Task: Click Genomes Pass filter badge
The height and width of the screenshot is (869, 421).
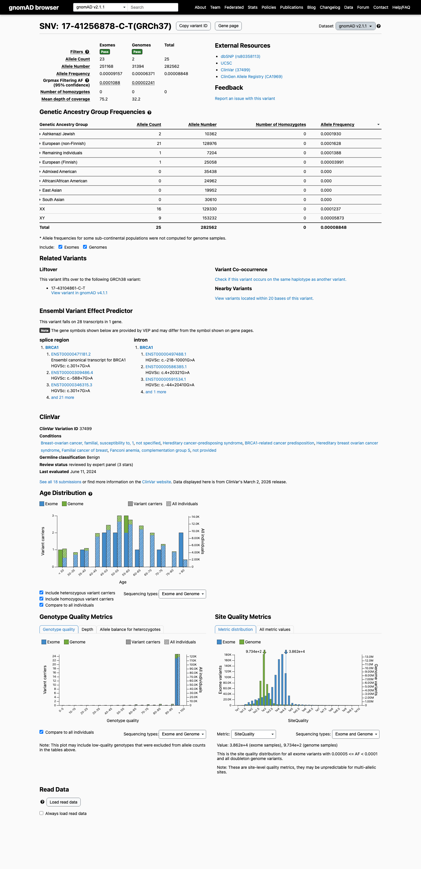Action: [137, 52]
